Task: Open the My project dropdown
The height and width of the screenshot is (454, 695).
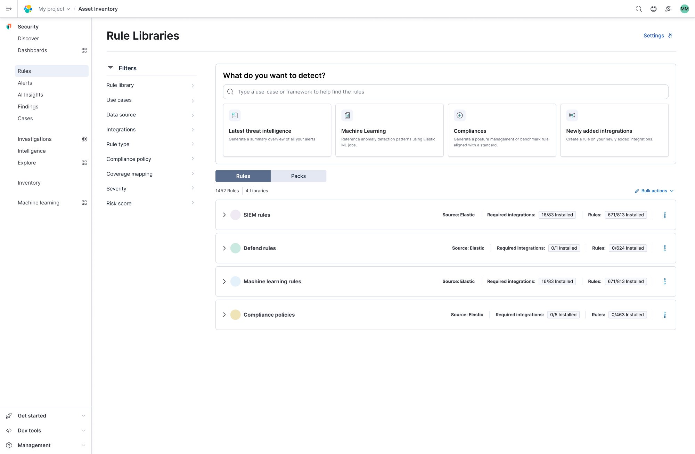Action: pos(54,9)
